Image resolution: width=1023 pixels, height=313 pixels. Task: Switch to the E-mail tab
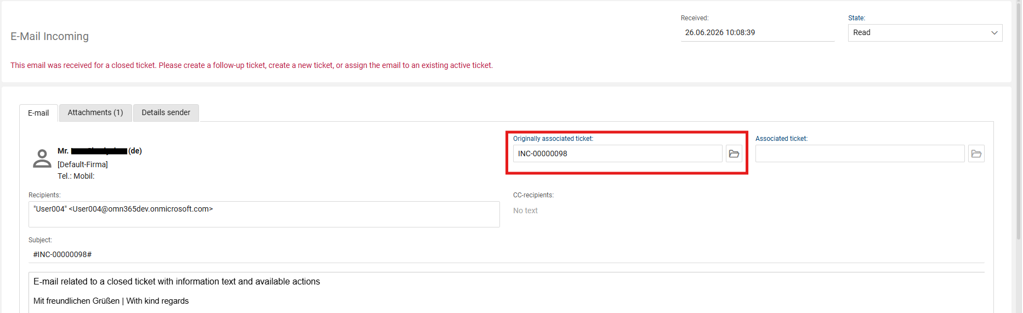(x=38, y=113)
